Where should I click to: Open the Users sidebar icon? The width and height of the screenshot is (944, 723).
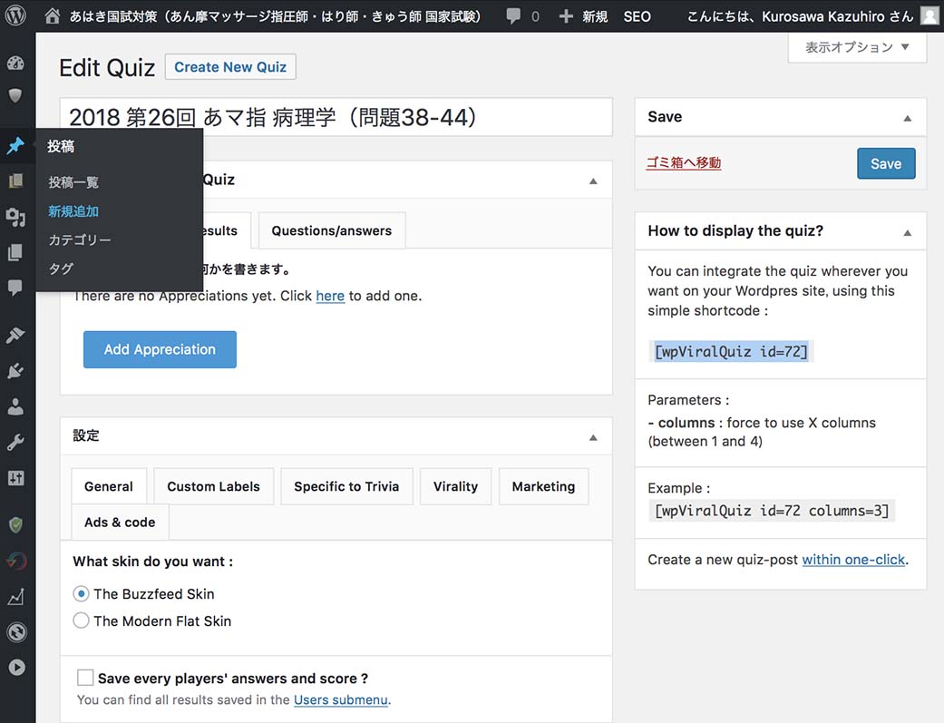[x=15, y=407]
